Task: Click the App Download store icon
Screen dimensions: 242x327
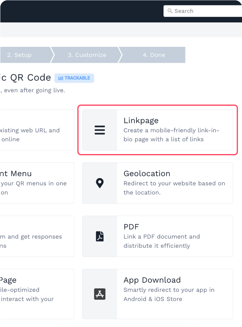Action: click(100, 294)
